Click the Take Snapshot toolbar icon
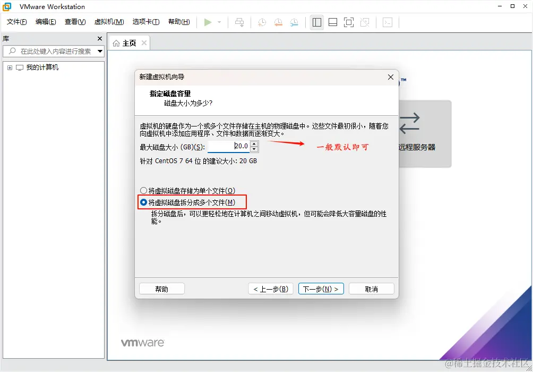The width and height of the screenshot is (533, 372). point(262,22)
